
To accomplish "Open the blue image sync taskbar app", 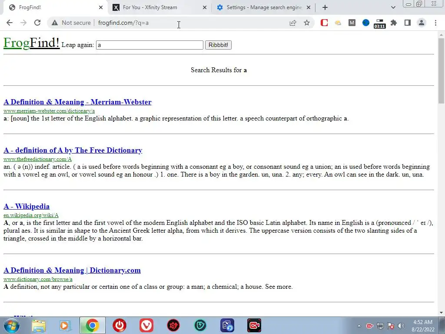I will (227, 325).
